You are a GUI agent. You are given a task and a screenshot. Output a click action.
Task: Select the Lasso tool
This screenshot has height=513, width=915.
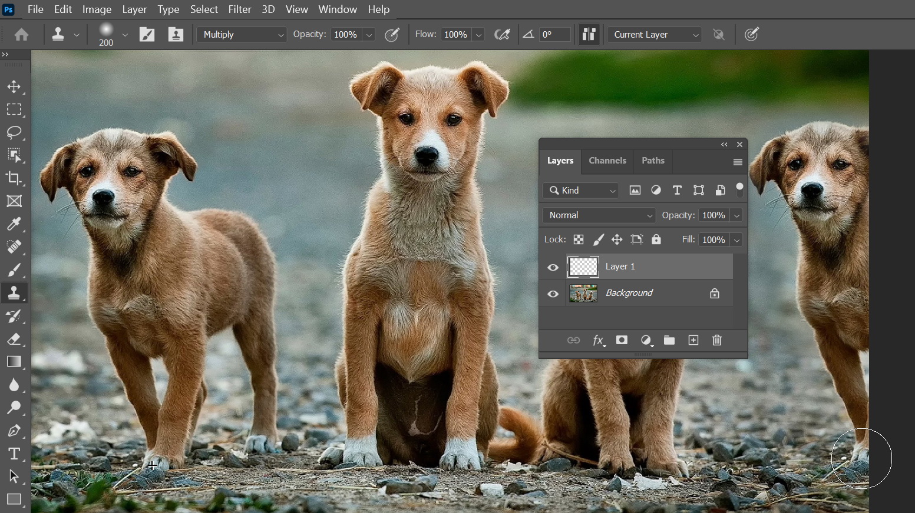tap(15, 134)
